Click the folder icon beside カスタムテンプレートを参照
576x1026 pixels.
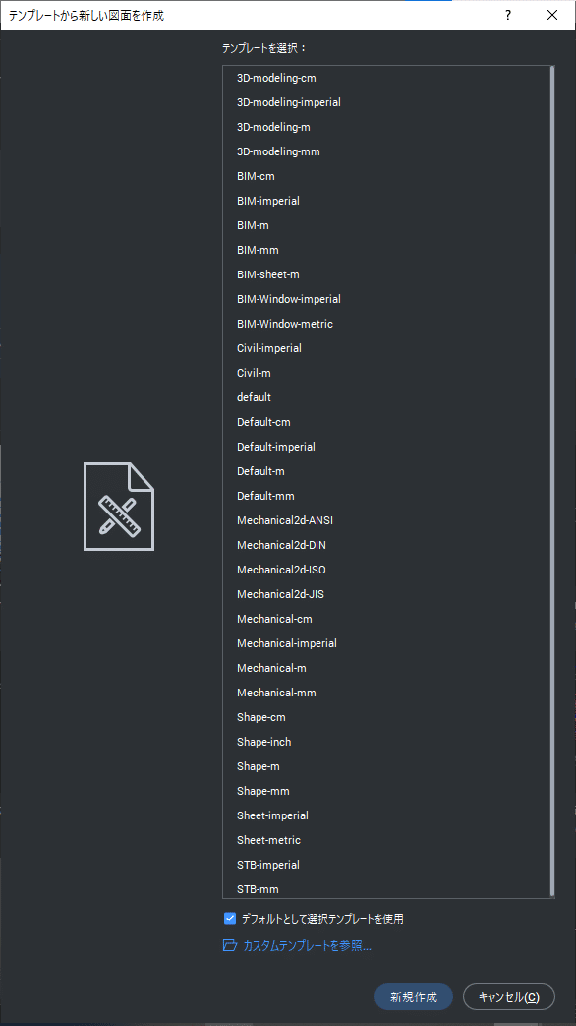click(x=229, y=945)
